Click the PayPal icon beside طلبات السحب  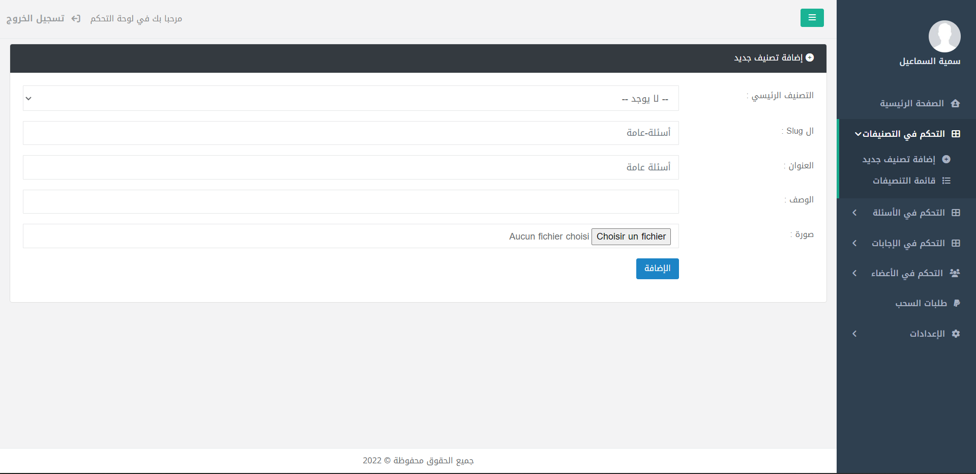(x=956, y=303)
